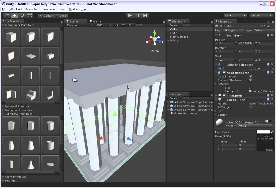Select the Hand tool
The width and height of the screenshot is (276, 188).
click(x=7, y=15)
